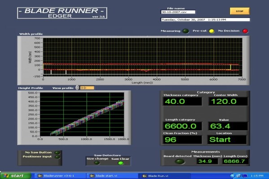This screenshot has height=179, width=269.
Task: Click inside the Height Profile 3D plot
Action: coord(82,115)
